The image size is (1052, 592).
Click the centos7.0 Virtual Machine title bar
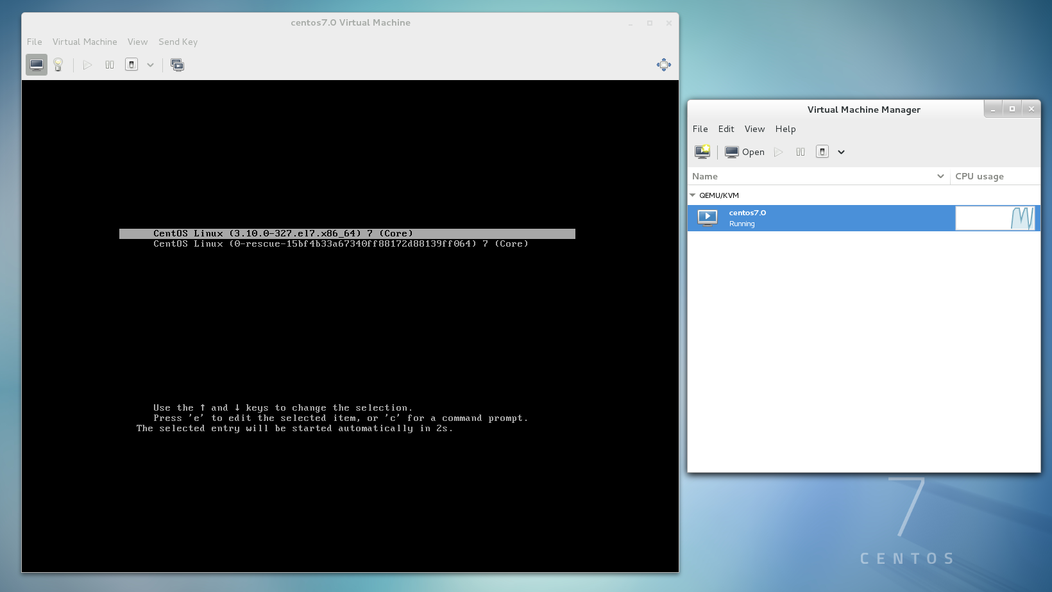(350, 22)
